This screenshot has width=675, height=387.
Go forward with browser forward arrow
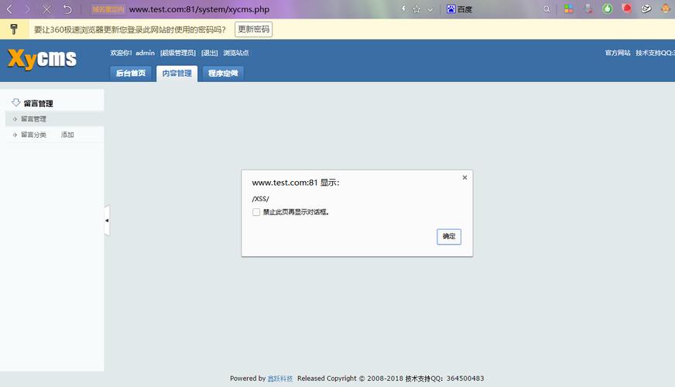(x=28, y=9)
